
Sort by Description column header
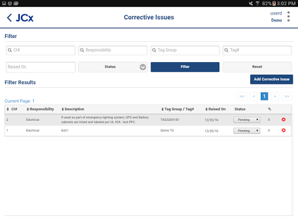click(73, 109)
